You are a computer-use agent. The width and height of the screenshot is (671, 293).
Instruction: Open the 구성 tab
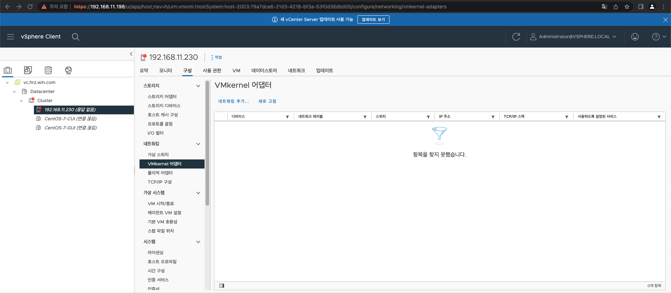click(x=187, y=71)
